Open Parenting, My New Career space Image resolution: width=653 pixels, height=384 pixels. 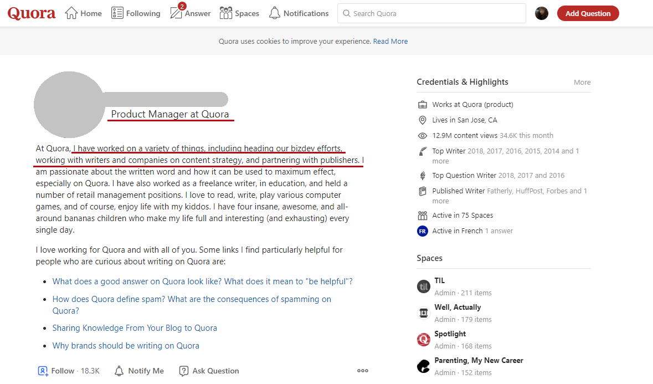pyautogui.click(x=479, y=360)
